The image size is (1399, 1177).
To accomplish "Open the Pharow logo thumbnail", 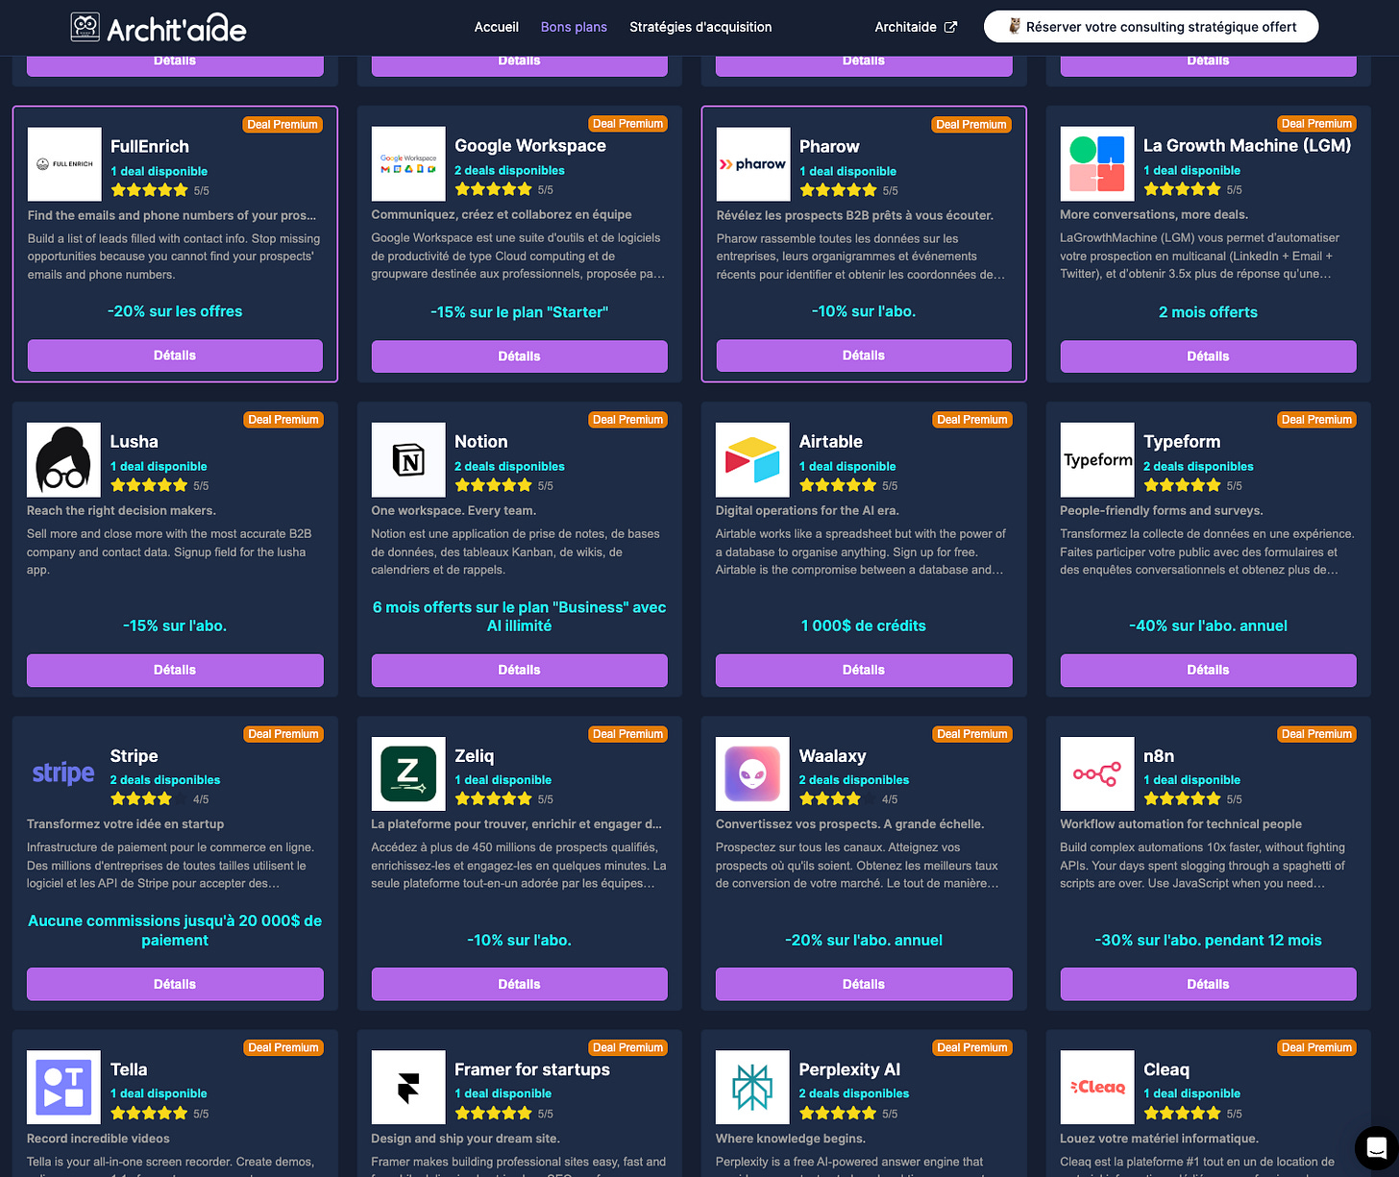I will coord(753,164).
